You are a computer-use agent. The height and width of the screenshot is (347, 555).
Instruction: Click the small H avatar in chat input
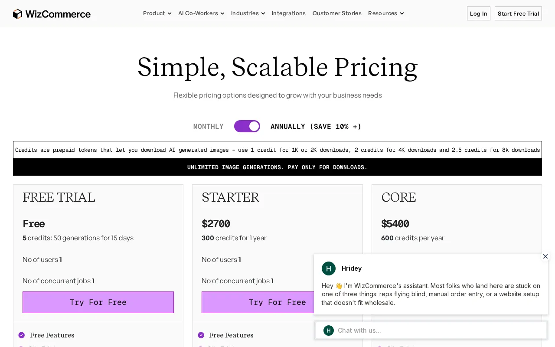pos(329,331)
